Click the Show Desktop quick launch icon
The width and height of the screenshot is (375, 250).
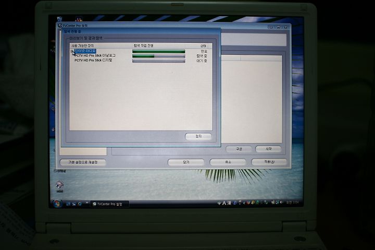point(68,204)
